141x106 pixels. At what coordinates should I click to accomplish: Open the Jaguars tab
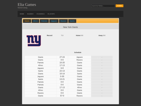(54, 21)
